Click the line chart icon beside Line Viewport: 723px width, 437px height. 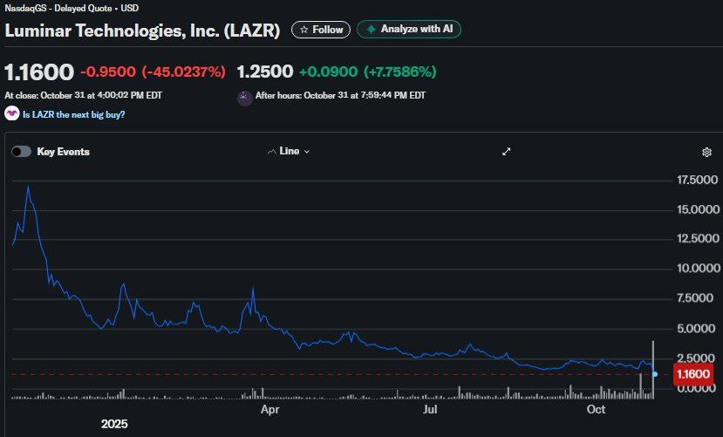[271, 152]
